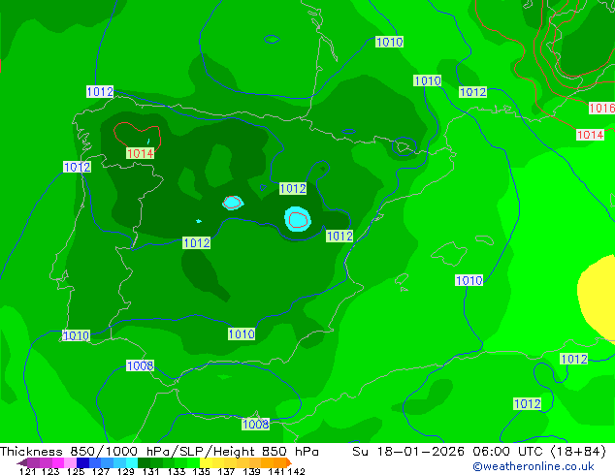The height and width of the screenshot is (475, 615).
Task: Click the 1012 label above the large cyan patch
Action: pyautogui.click(x=293, y=188)
